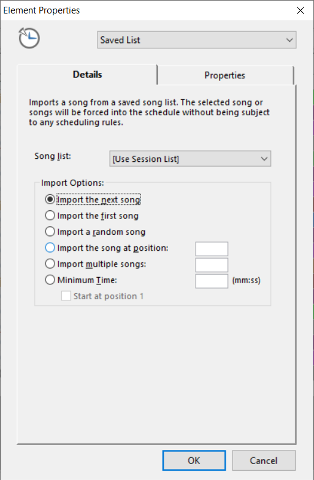The height and width of the screenshot is (480, 314).
Task: Select the Details tab
Action: (87, 75)
